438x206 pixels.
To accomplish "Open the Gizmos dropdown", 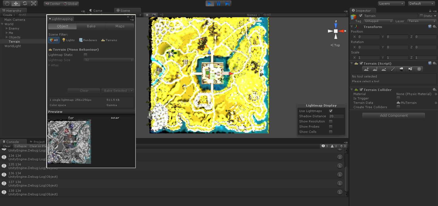I will point(253,15).
